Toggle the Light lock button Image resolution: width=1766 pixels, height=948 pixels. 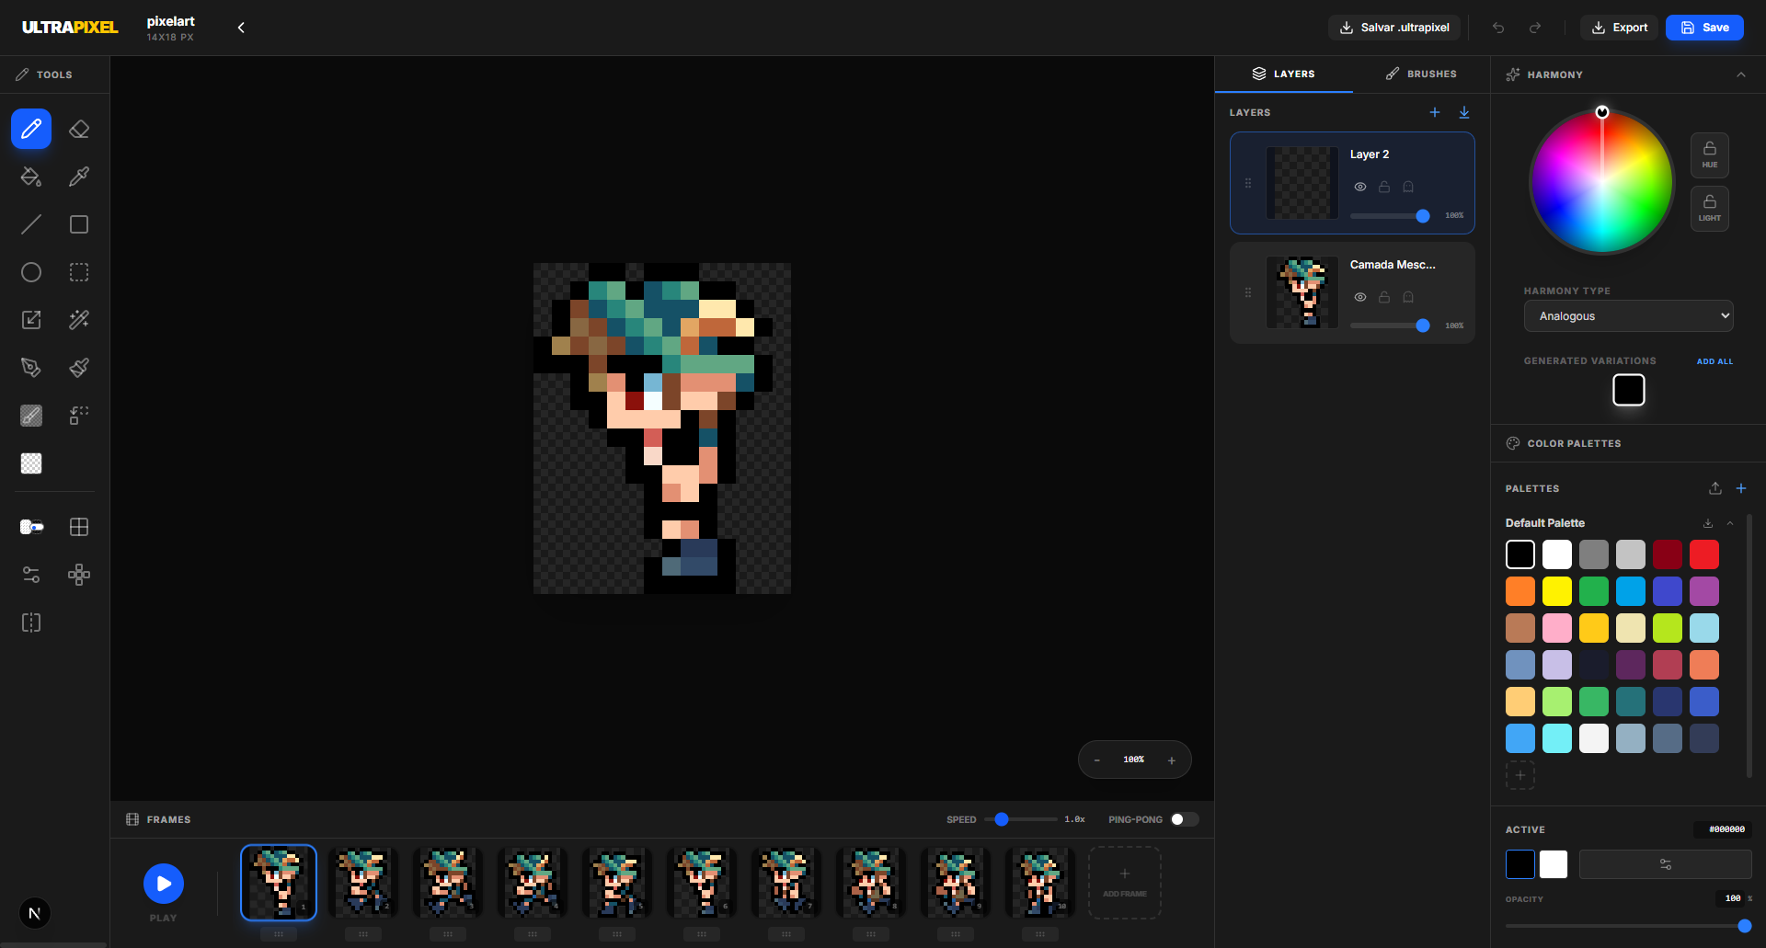pyautogui.click(x=1710, y=209)
